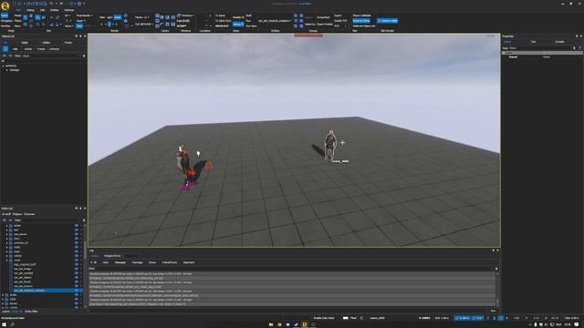Image resolution: width=584 pixels, height=328 pixels.
Task: Open Chrome from the taskbar
Action: tap(279, 324)
